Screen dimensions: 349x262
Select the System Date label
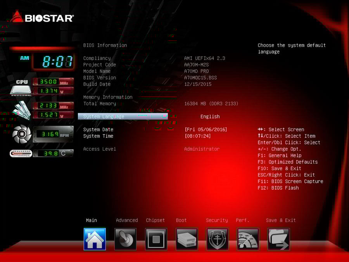click(x=98, y=129)
